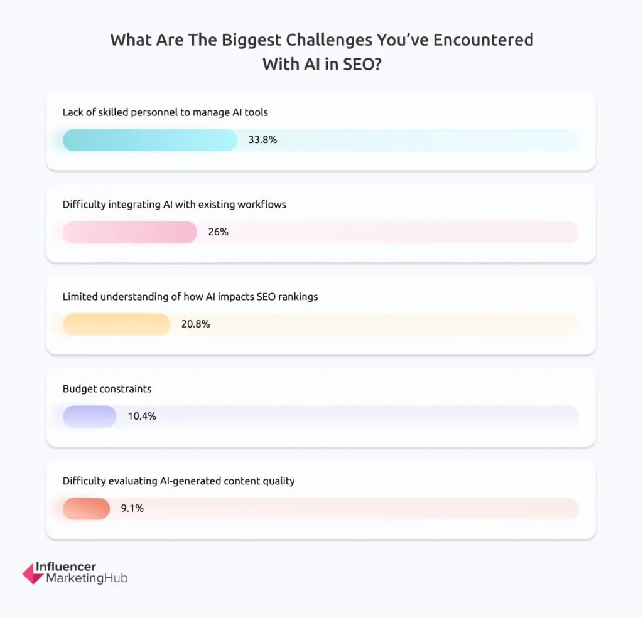The width and height of the screenshot is (643, 618).
Task: Click the yellow 20.8% progress bar
Action: (x=116, y=324)
